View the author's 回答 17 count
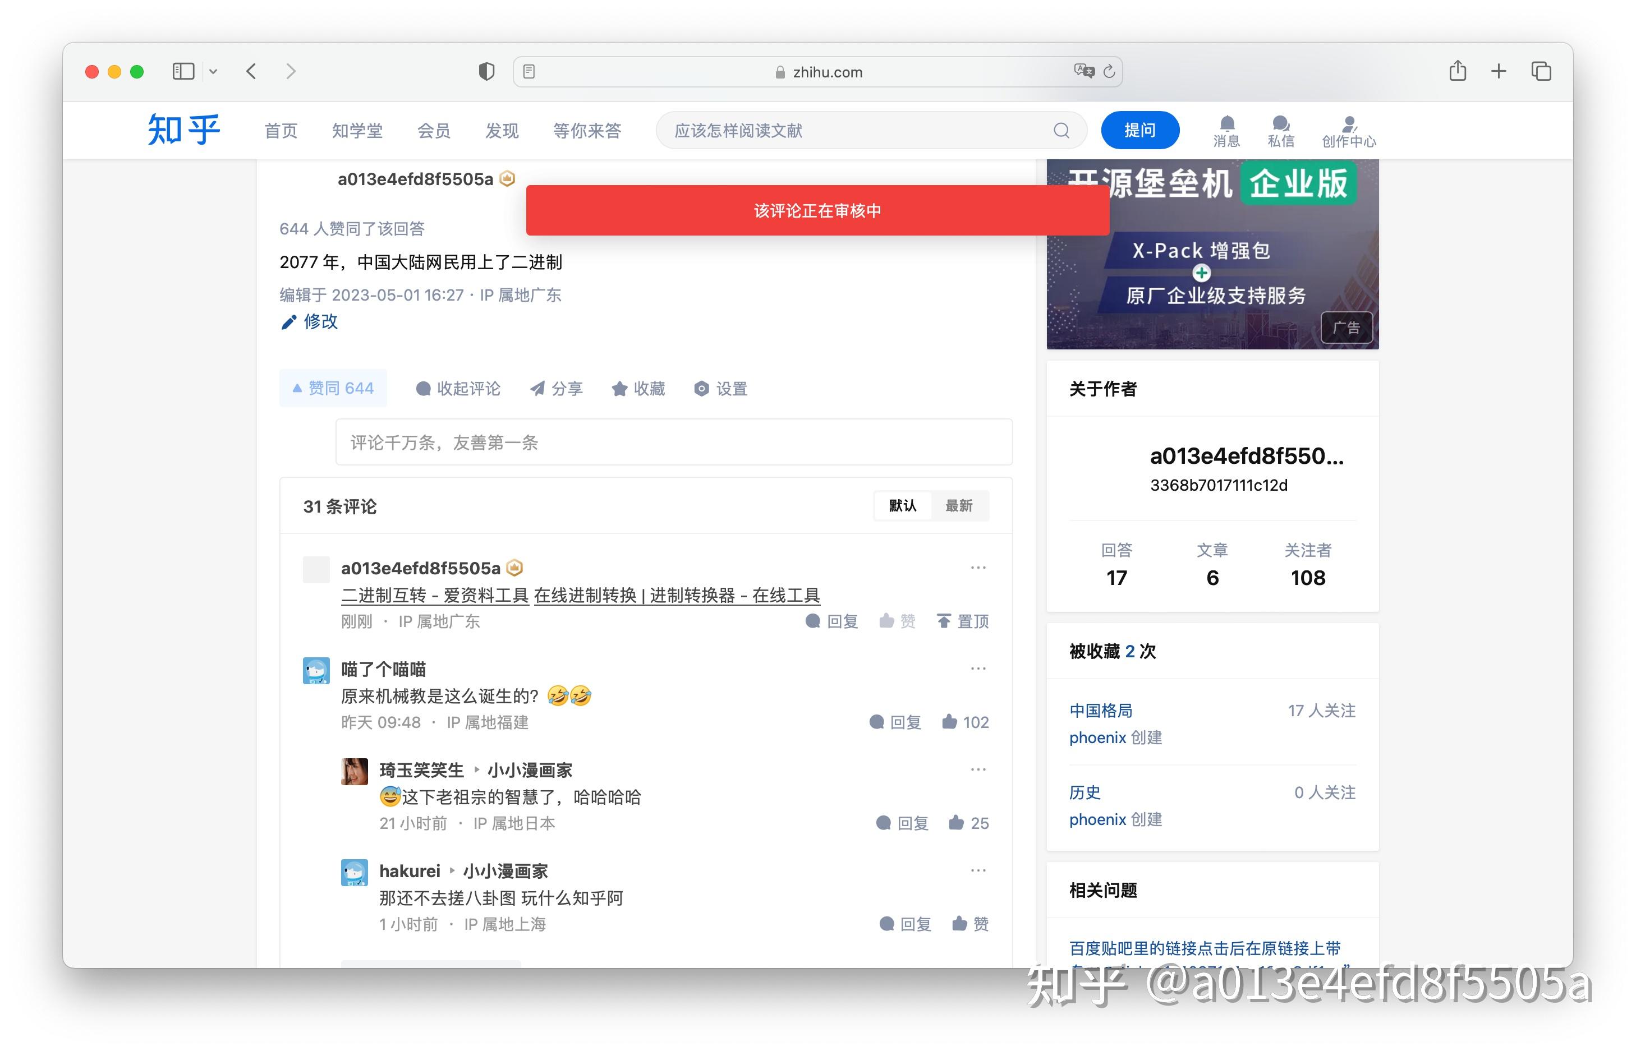This screenshot has width=1636, height=1051. point(1116,564)
